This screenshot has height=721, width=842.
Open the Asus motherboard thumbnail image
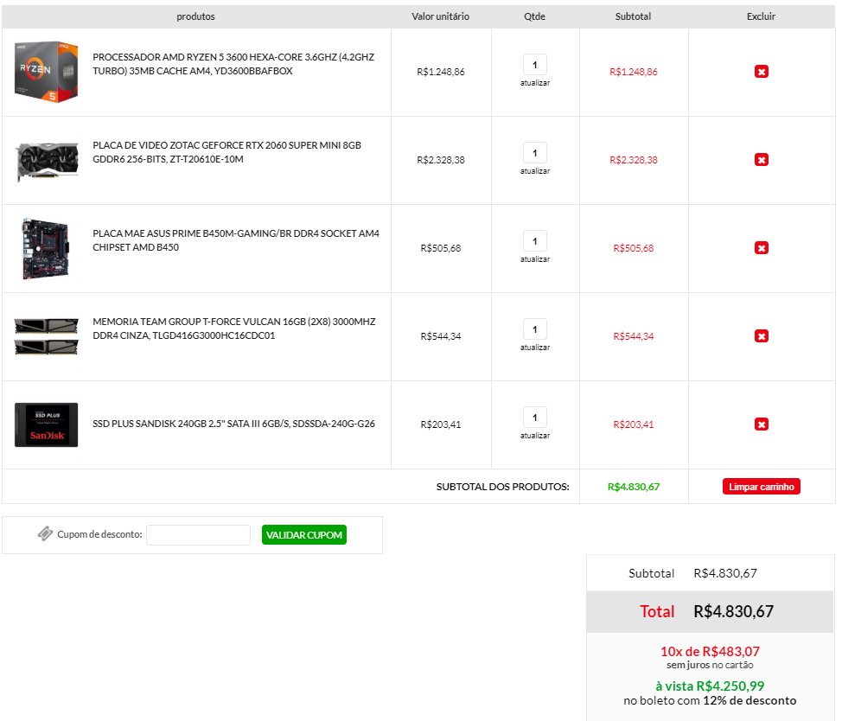coord(46,249)
